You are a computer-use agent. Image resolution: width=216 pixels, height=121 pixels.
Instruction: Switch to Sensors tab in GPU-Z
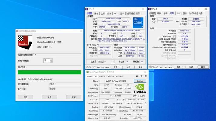[x=102, y=77]
